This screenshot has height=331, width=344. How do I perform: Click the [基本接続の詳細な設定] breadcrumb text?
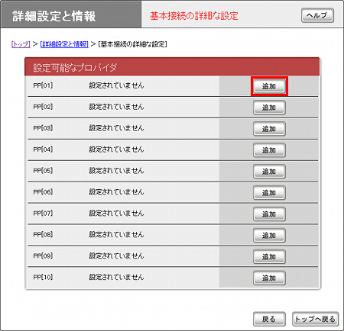(133, 44)
